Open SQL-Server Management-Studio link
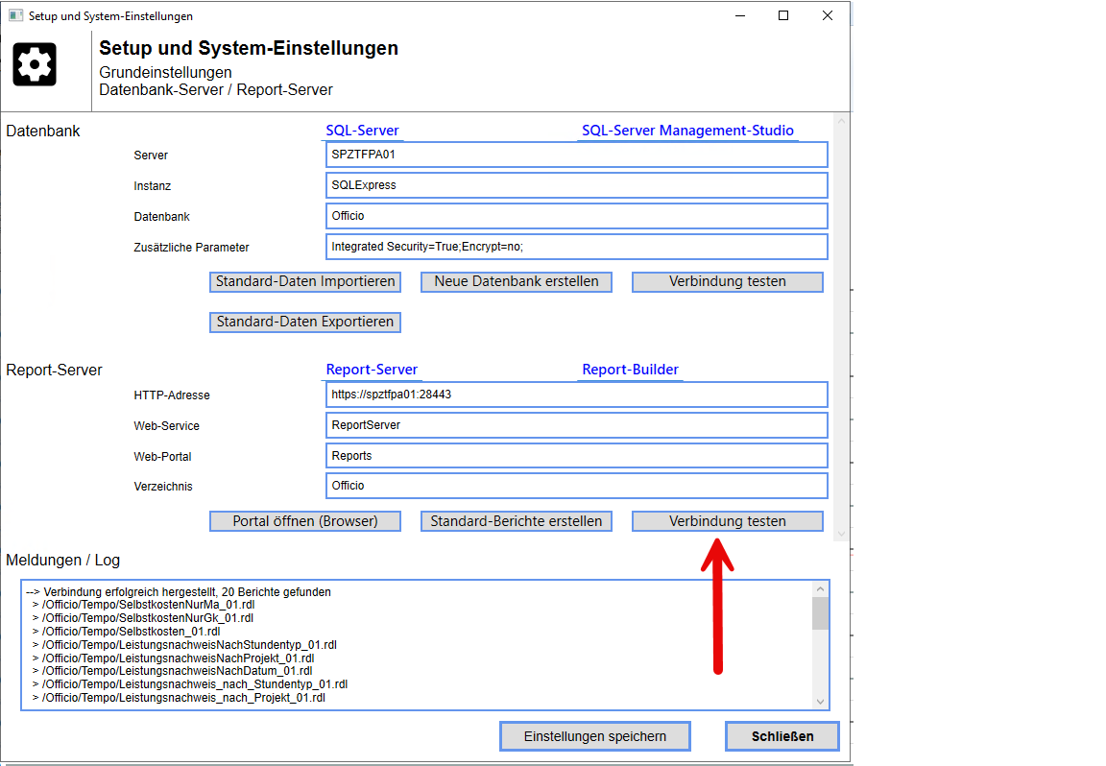Image resolution: width=1106 pixels, height=766 pixels. 687,131
